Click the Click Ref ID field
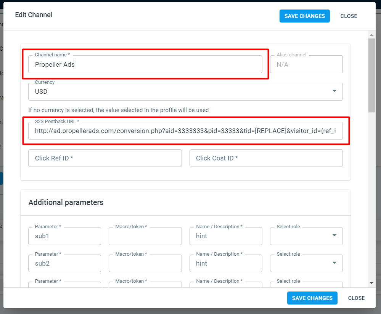381x314 pixels. 105,158
